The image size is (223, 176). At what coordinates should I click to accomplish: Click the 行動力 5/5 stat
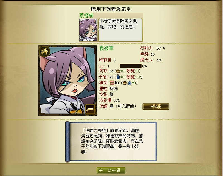click(152, 48)
